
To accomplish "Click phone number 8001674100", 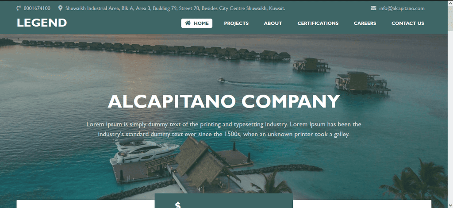I will 37,8.
